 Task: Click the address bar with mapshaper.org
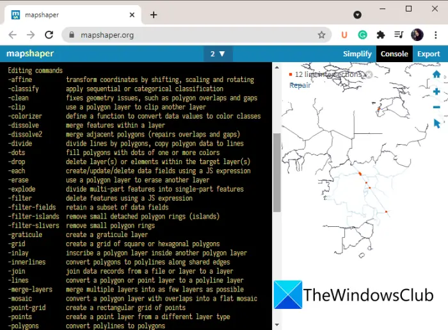point(196,35)
